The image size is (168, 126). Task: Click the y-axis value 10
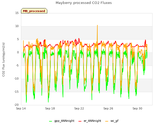pyautogui.click(x=17, y=26)
